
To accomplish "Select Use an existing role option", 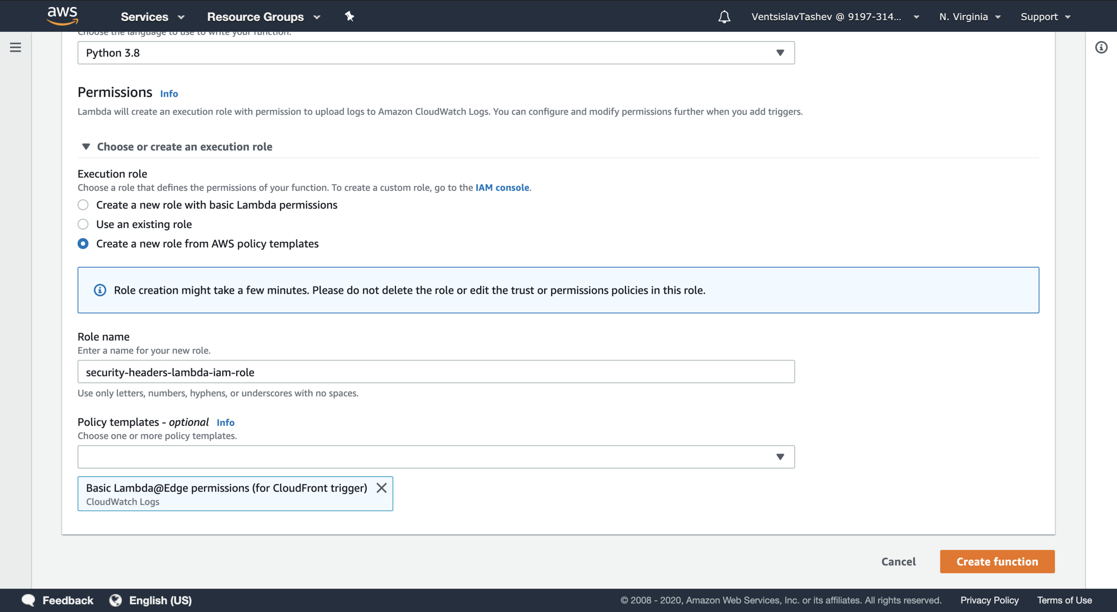I will click(83, 224).
